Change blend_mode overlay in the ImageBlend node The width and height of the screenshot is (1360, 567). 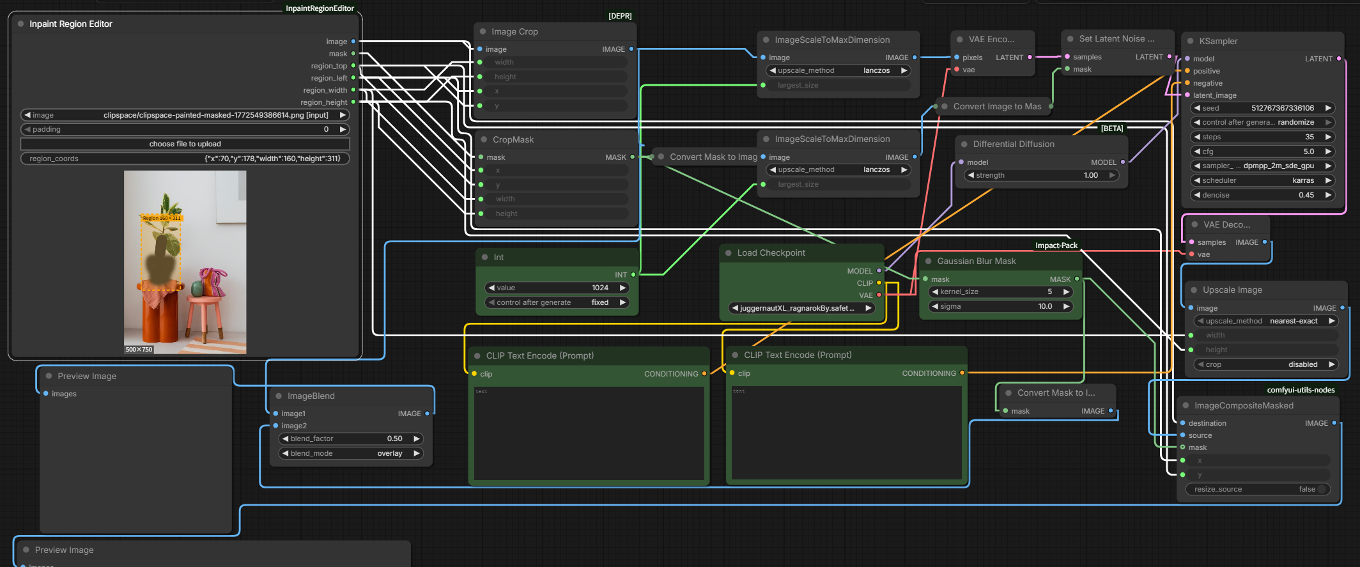(x=351, y=453)
